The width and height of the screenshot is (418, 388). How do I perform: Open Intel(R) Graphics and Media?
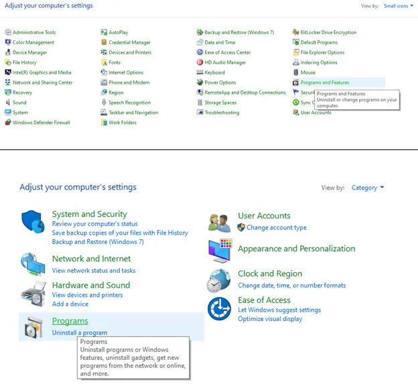point(42,72)
